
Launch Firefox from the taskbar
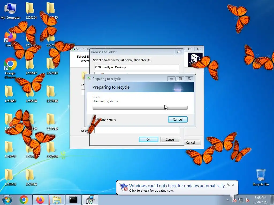tap(40, 200)
